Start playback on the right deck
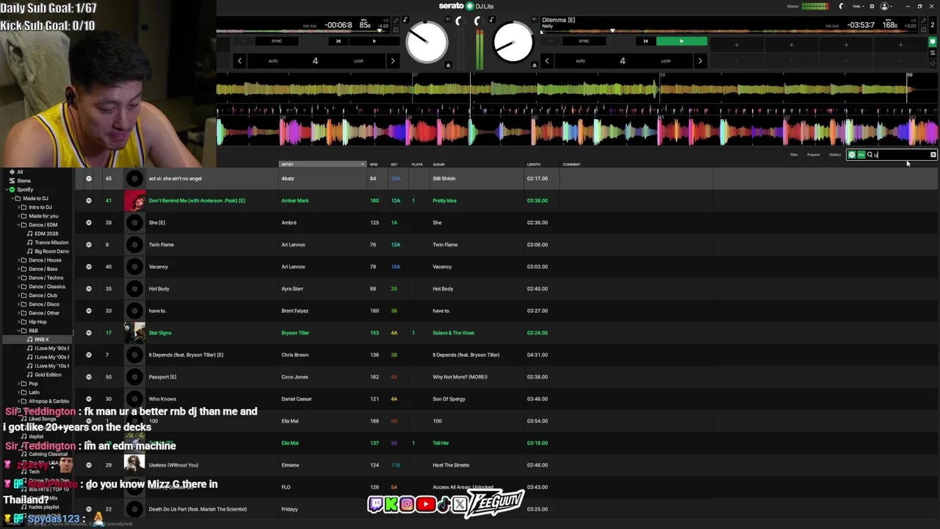Image resolution: width=940 pixels, height=529 pixels. (681, 41)
